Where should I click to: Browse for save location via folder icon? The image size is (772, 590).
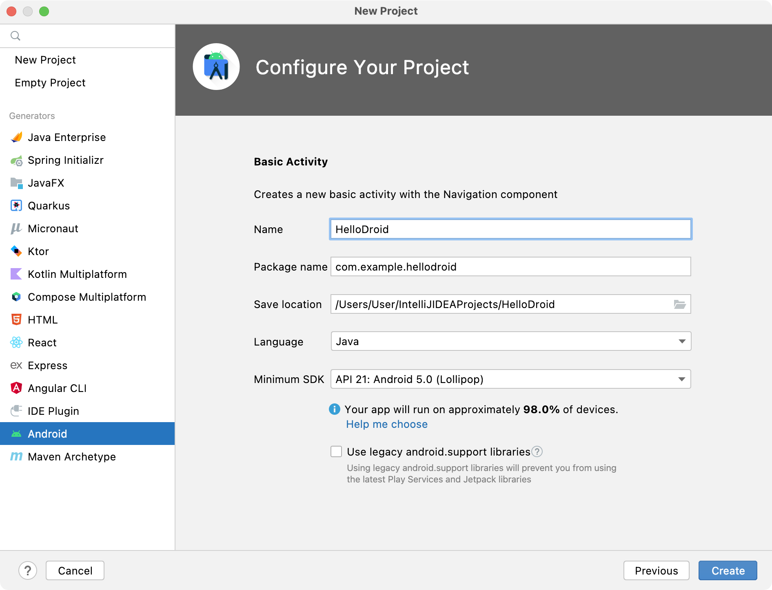[679, 304]
